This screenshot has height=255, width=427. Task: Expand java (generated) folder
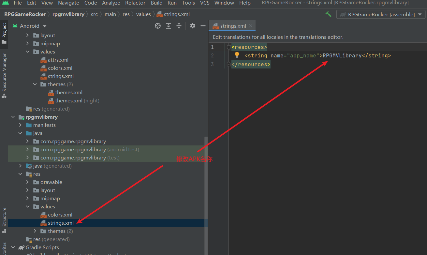(20, 166)
